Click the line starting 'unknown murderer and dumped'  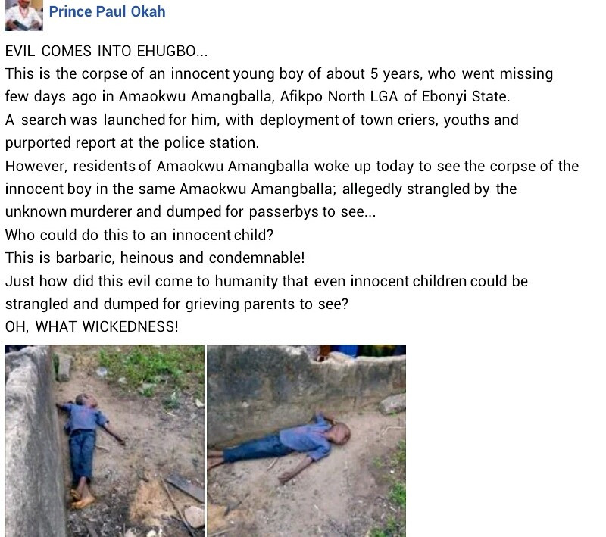pyautogui.click(x=190, y=212)
